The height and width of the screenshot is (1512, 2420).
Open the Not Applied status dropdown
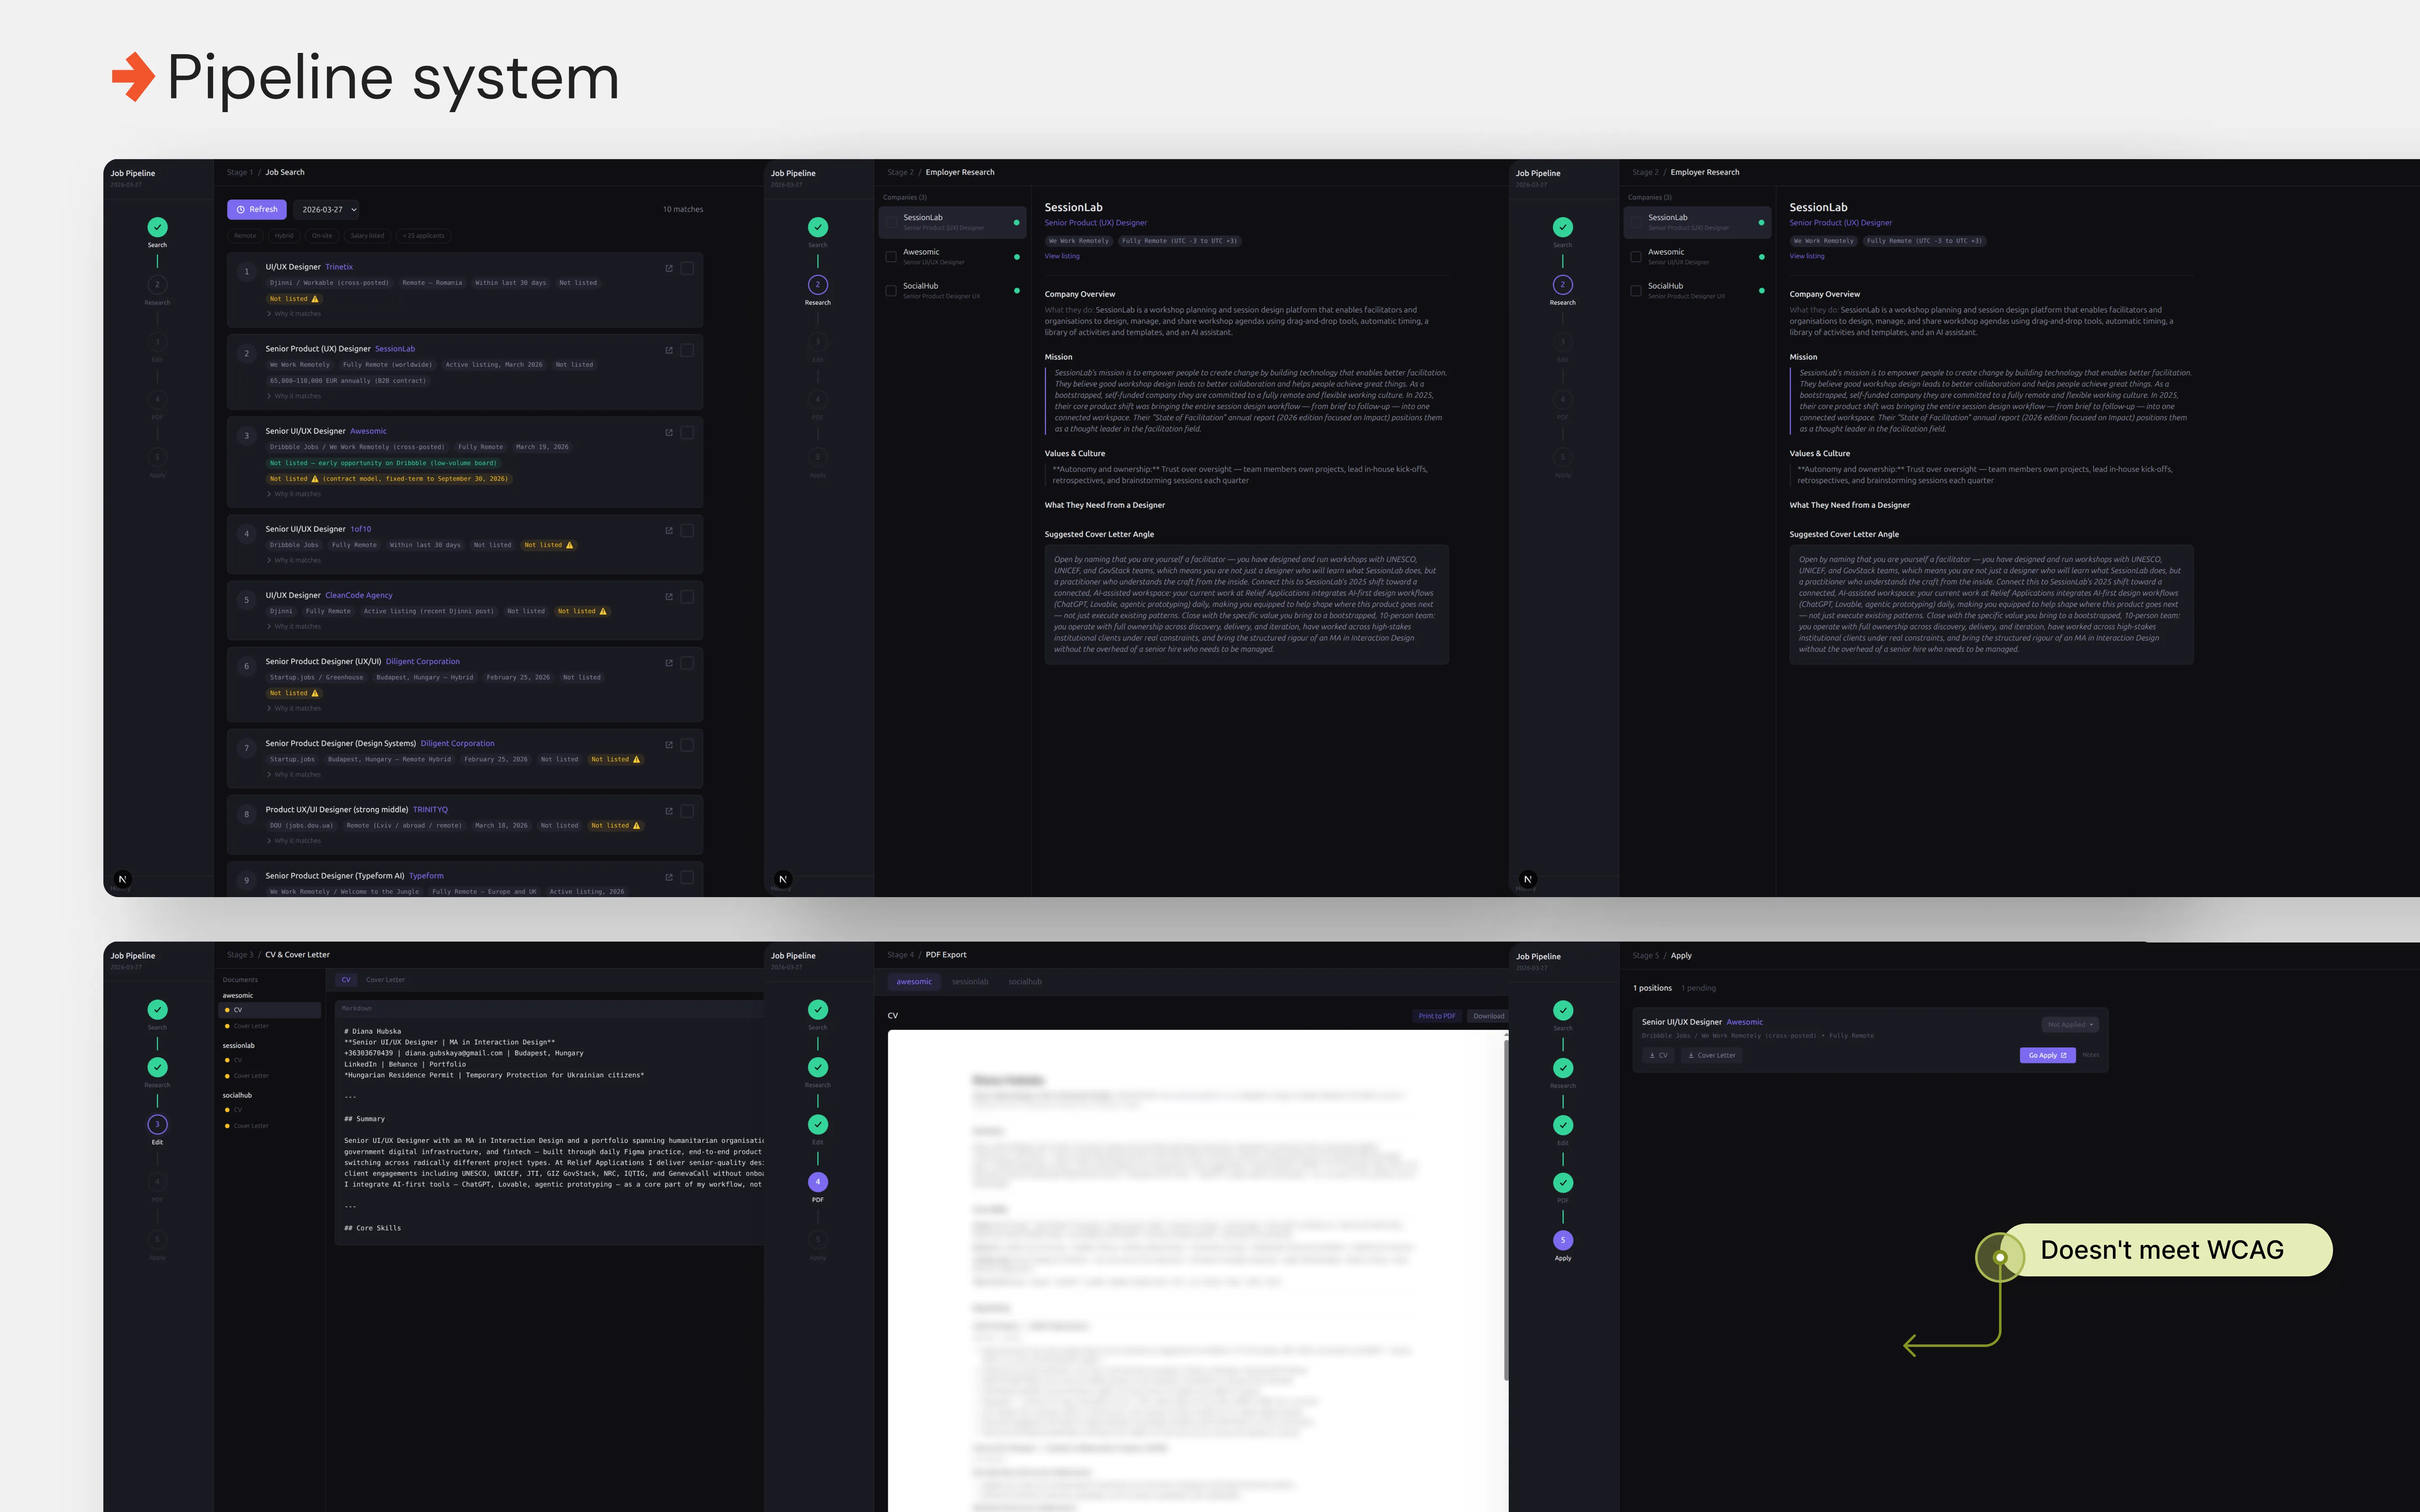(x=2069, y=1024)
